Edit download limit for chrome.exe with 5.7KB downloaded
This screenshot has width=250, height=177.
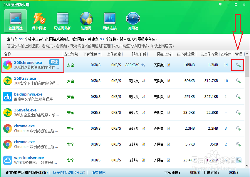tap(143, 144)
